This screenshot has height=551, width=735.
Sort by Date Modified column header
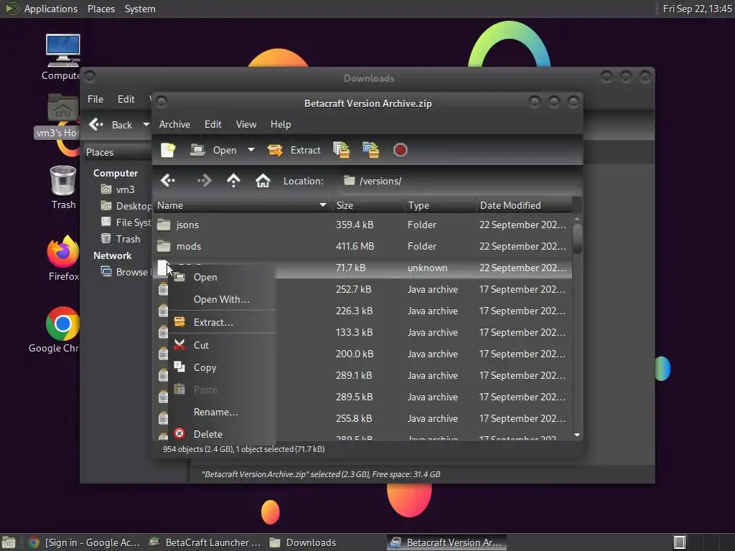pyautogui.click(x=524, y=205)
